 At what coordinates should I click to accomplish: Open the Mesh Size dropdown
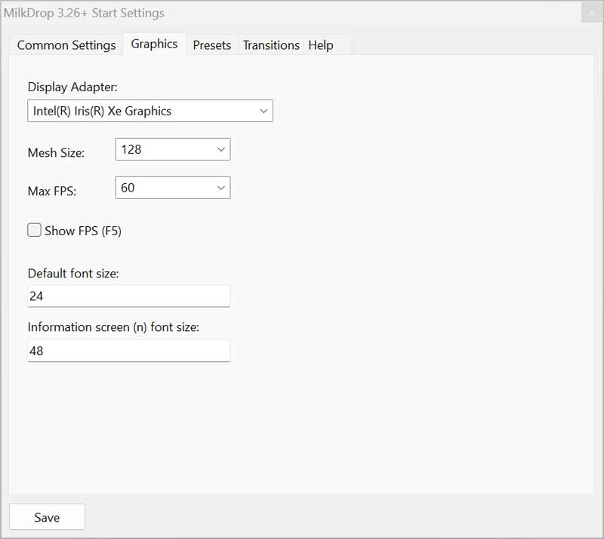click(173, 149)
